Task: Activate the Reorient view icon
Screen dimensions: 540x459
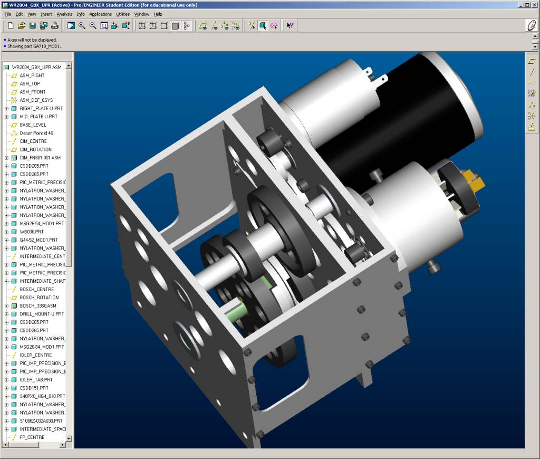Action: click(114, 25)
